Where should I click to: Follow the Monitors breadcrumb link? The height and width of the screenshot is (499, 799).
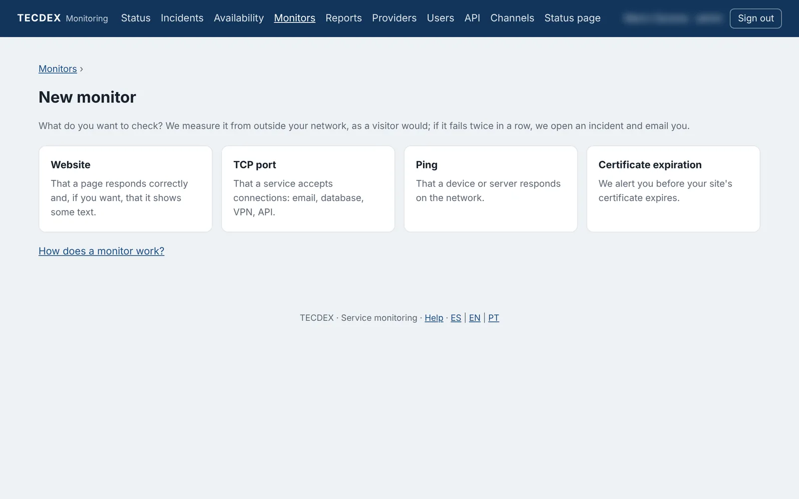[58, 69]
